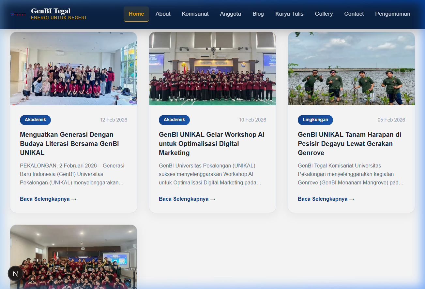Click the excerpt starting GenBI Tegal Komisariat
425x289 pixels.
click(351, 174)
